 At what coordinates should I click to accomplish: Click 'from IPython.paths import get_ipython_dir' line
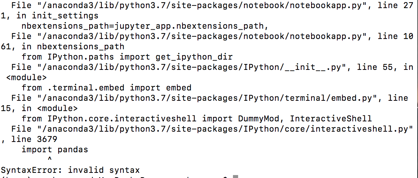point(127,57)
